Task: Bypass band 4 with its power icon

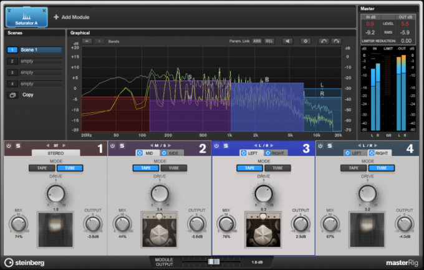Action: (320, 146)
